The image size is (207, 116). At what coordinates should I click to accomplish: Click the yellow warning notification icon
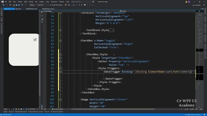click(186, 2)
